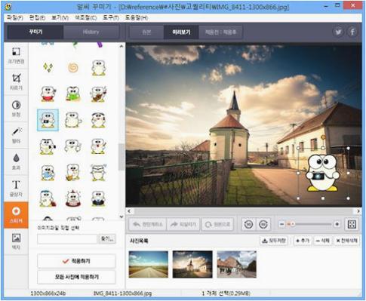This screenshot has height=301, width=366.
Task: Select the street buildings thumbnail
Action: [x=237, y=264]
